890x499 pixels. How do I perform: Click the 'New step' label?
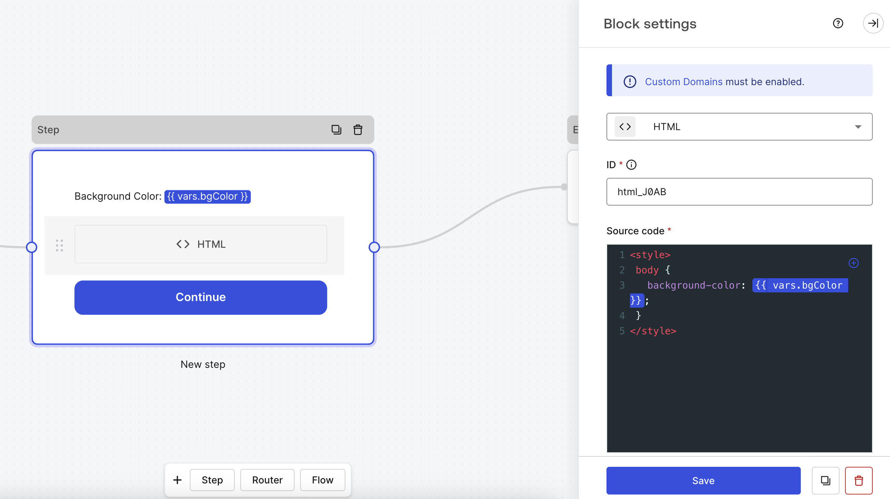203,364
